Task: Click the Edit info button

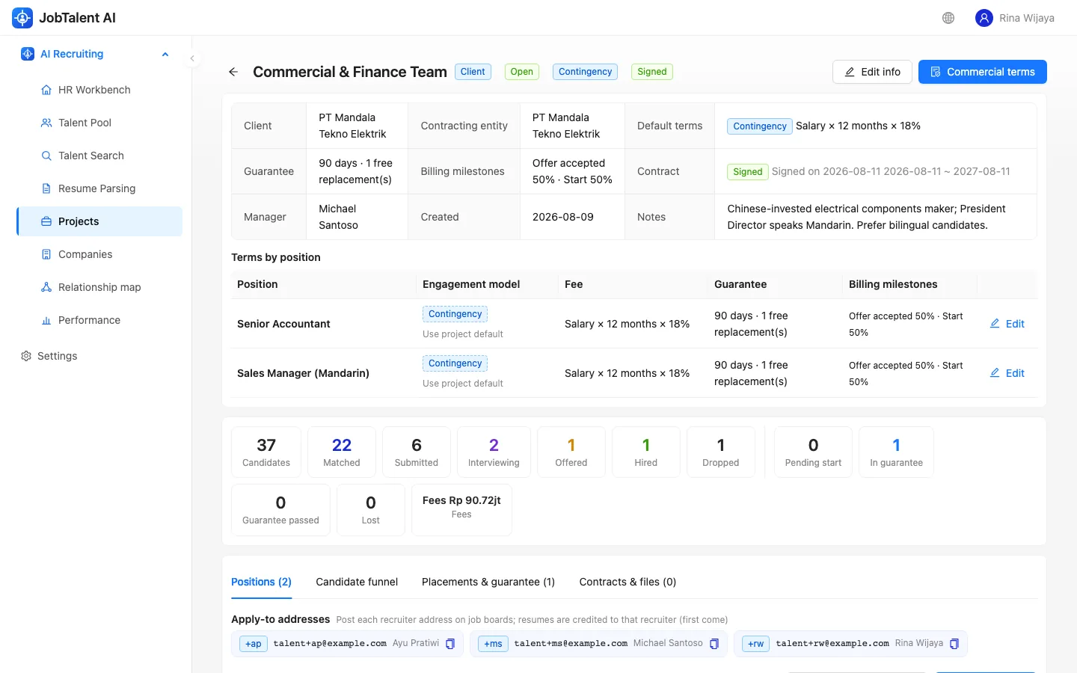Action: coord(872,72)
